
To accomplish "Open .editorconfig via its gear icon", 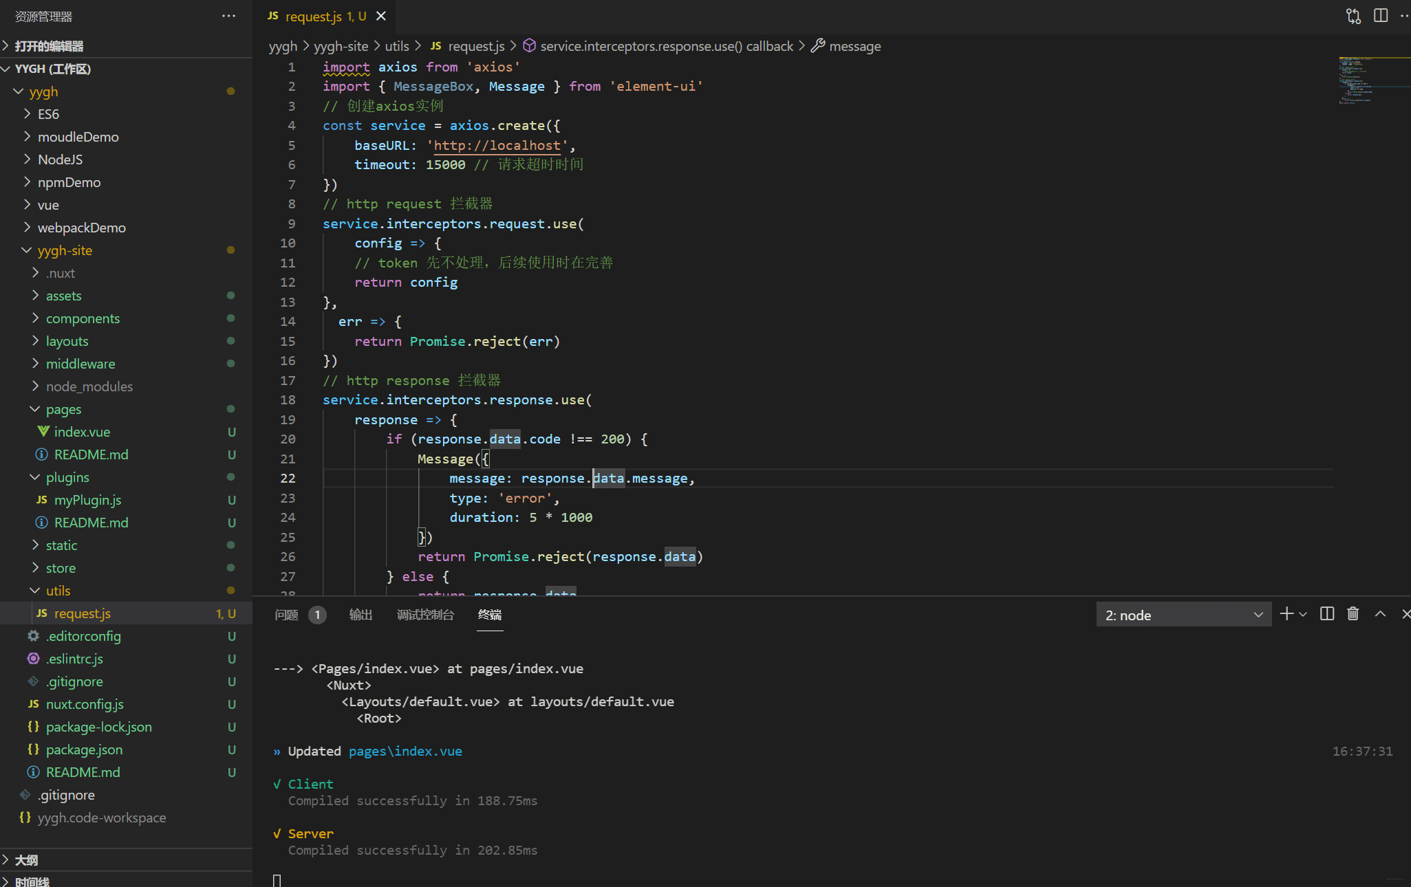I will pos(33,636).
